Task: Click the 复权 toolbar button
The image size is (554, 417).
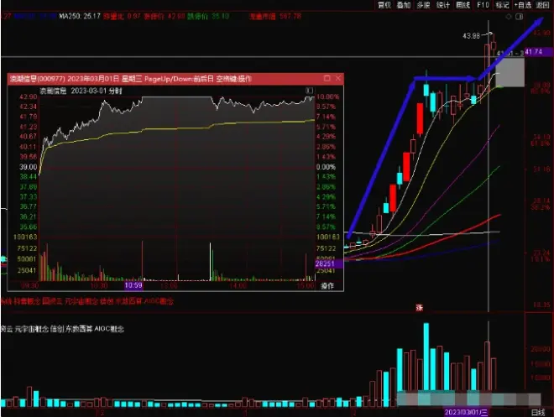Action: click(385, 4)
